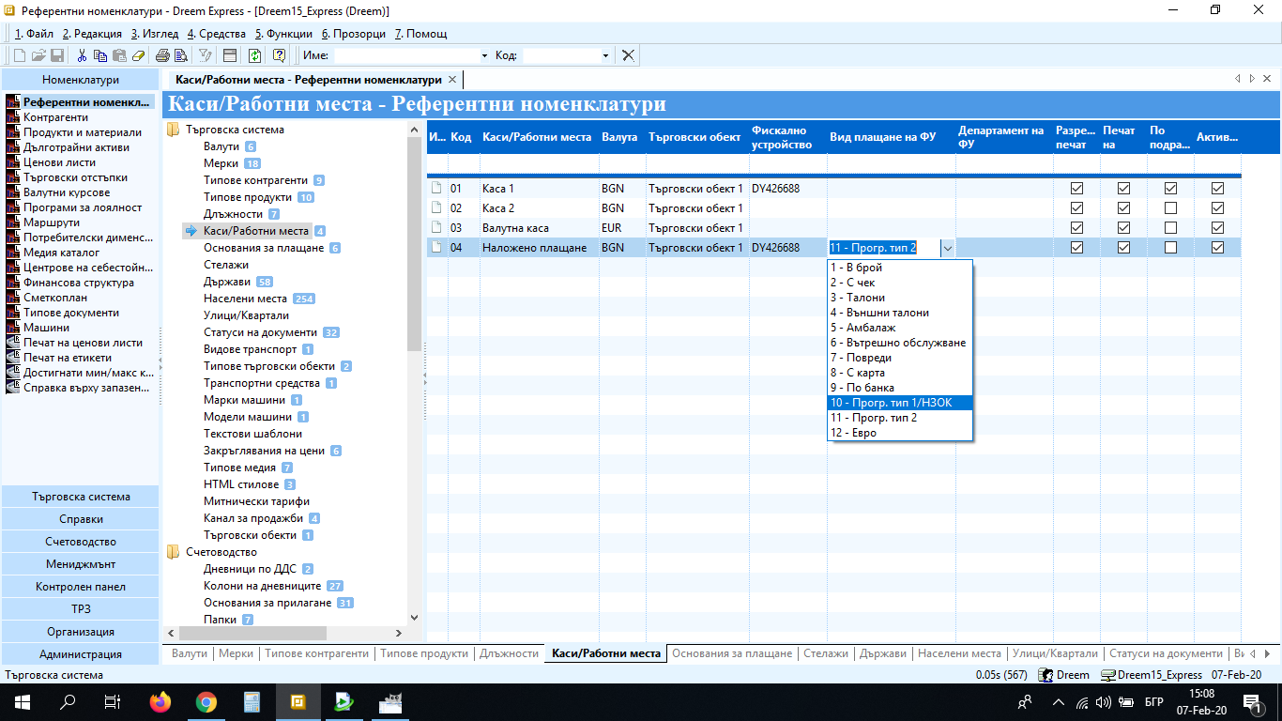This screenshot has width=1282, height=721.
Task: Click the Windows Start button
Action: tap(22, 701)
